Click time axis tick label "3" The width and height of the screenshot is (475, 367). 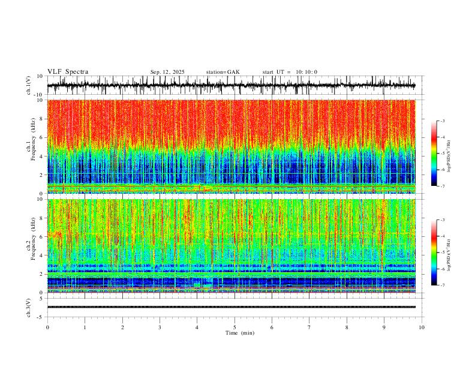pos(160,327)
